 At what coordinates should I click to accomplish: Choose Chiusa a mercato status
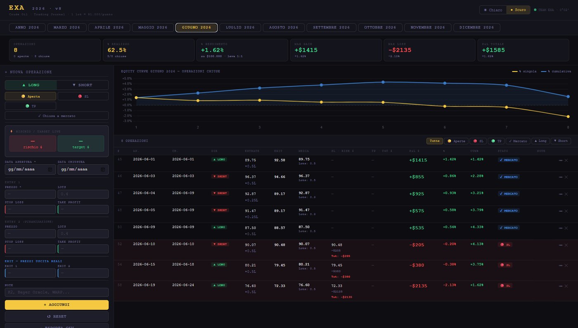tap(57, 116)
